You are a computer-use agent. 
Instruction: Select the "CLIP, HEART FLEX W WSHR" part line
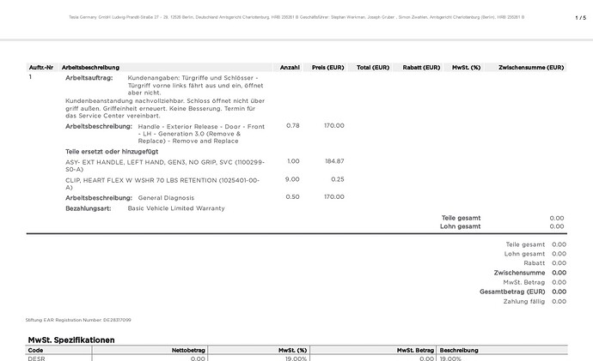click(x=162, y=184)
